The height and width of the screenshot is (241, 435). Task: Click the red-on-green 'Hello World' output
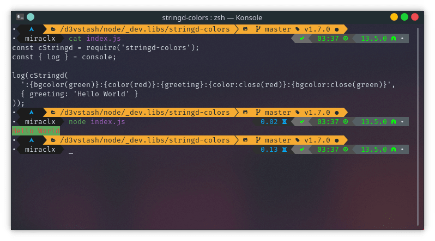[36, 131]
